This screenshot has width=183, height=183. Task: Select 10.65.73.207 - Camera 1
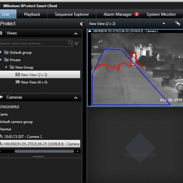click(x=23, y=137)
